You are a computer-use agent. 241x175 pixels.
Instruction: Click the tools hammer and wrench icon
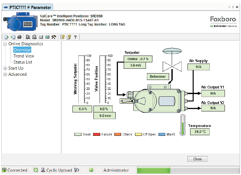click(x=54, y=37)
